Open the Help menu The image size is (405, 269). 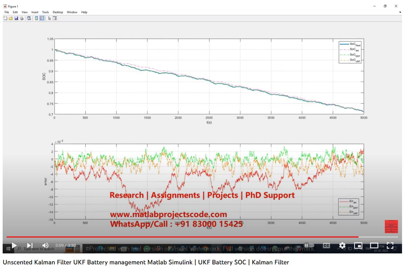click(x=84, y=12)
